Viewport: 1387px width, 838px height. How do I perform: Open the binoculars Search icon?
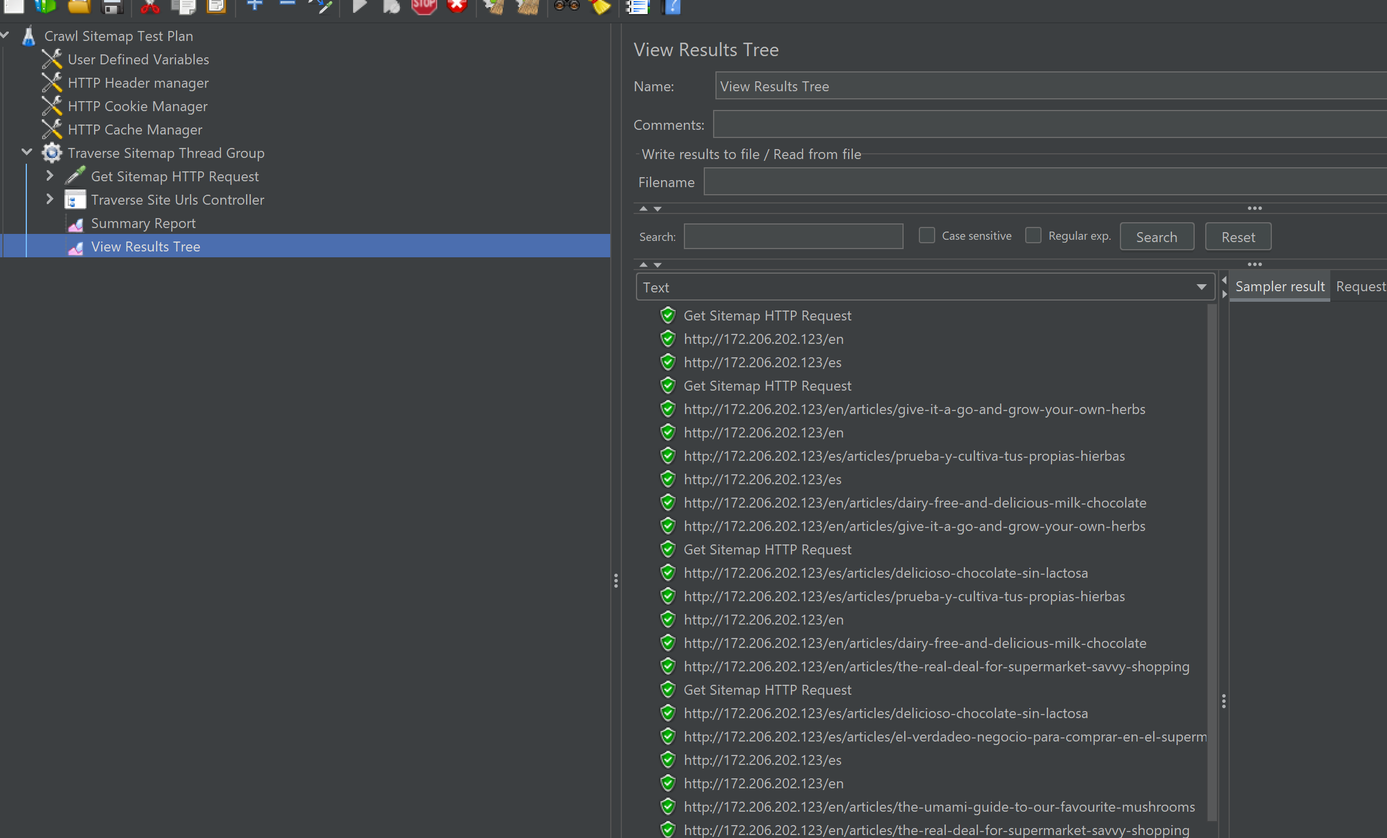point(566,6)
